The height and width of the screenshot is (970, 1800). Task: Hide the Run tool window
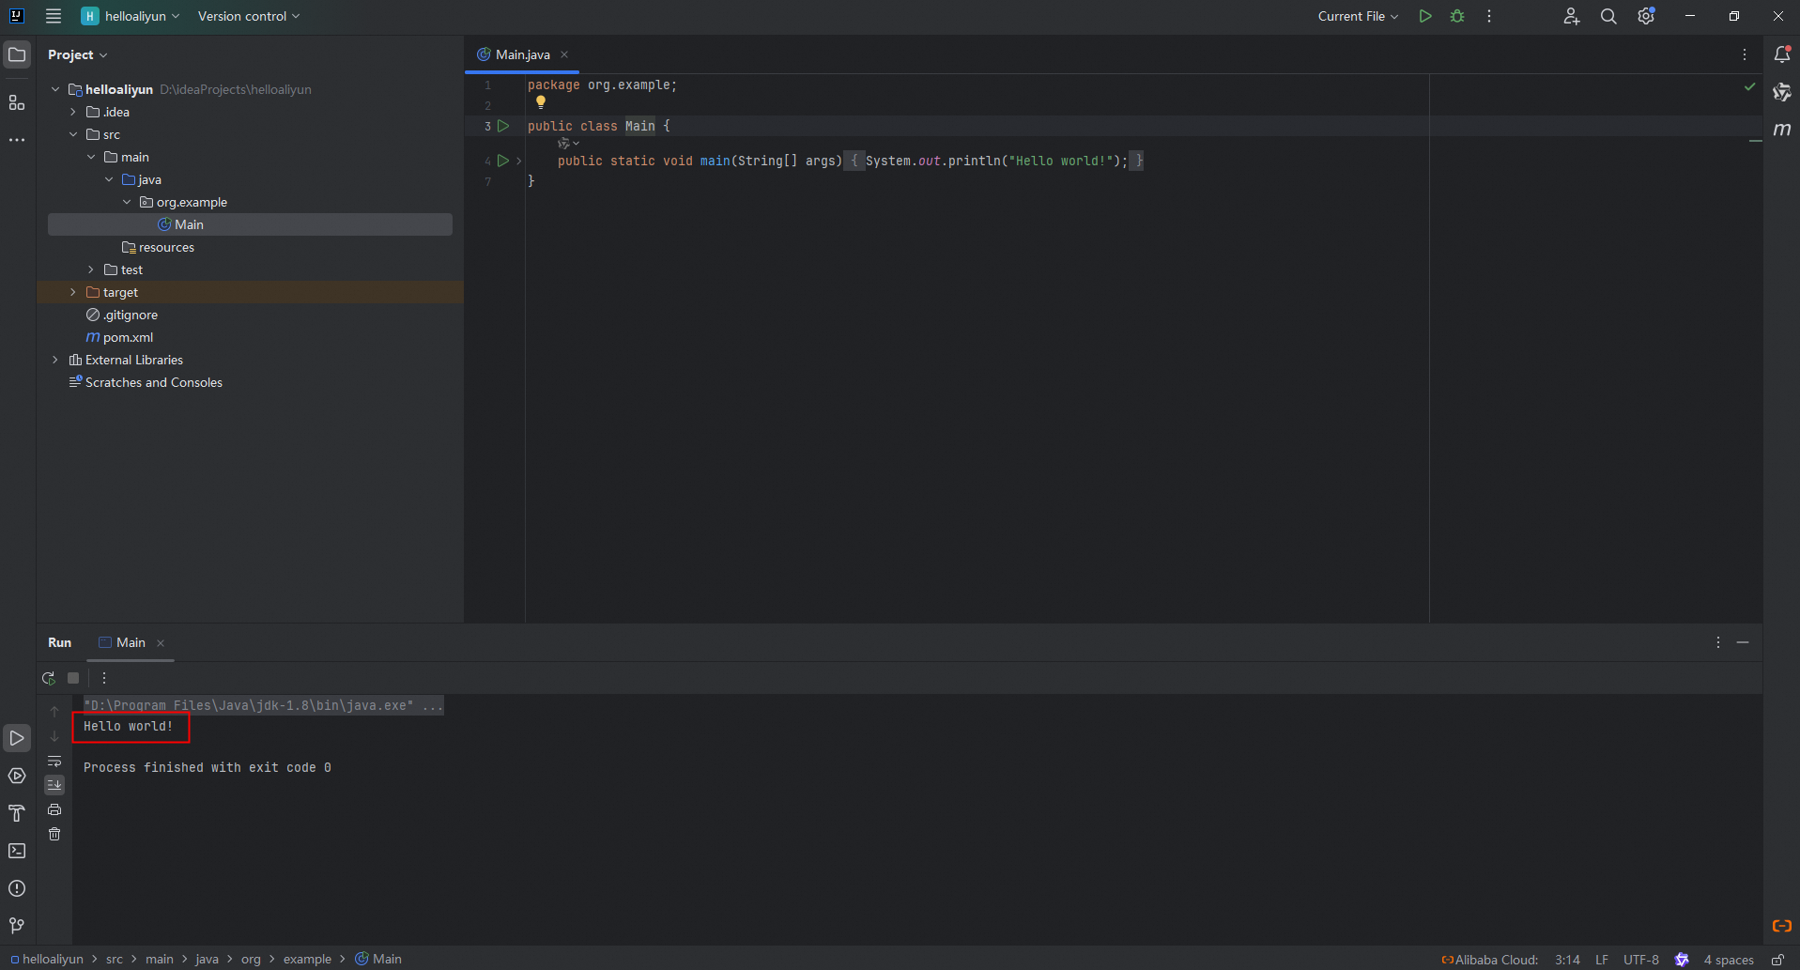(1743, 642)
